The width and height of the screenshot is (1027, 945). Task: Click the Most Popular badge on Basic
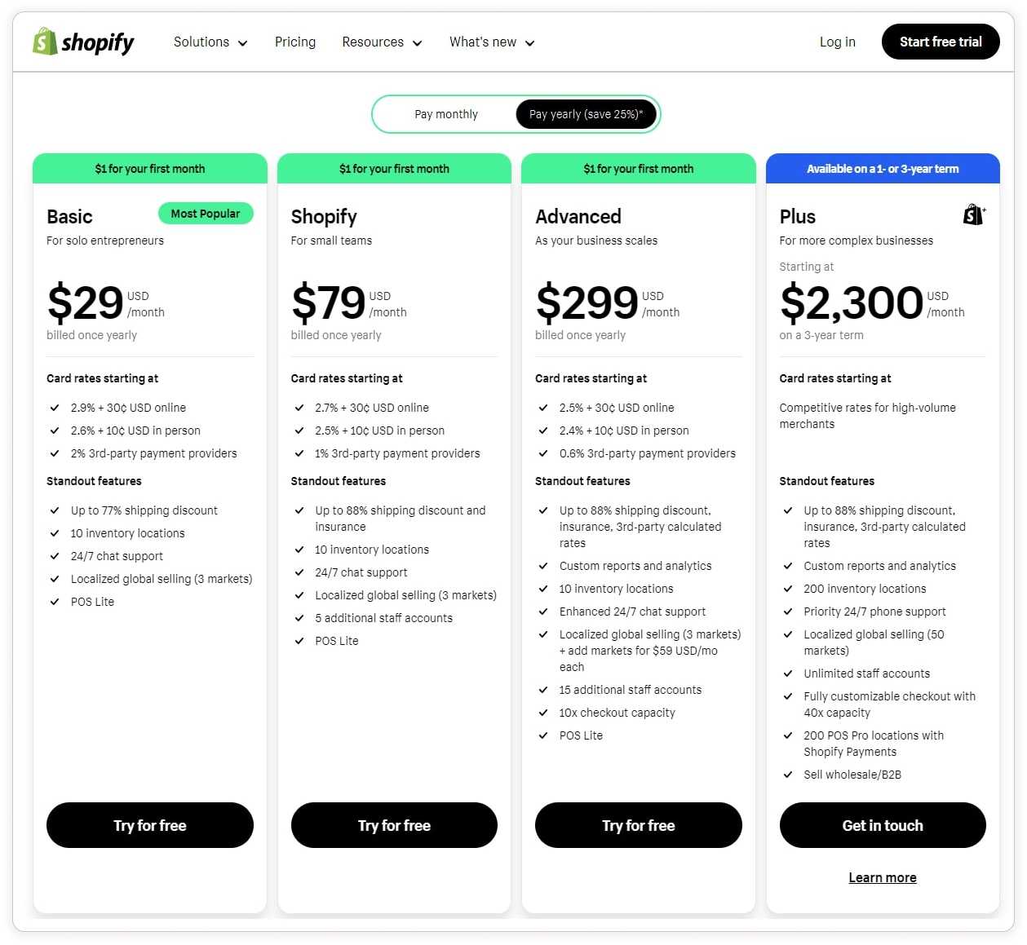(x=206, y=214)
